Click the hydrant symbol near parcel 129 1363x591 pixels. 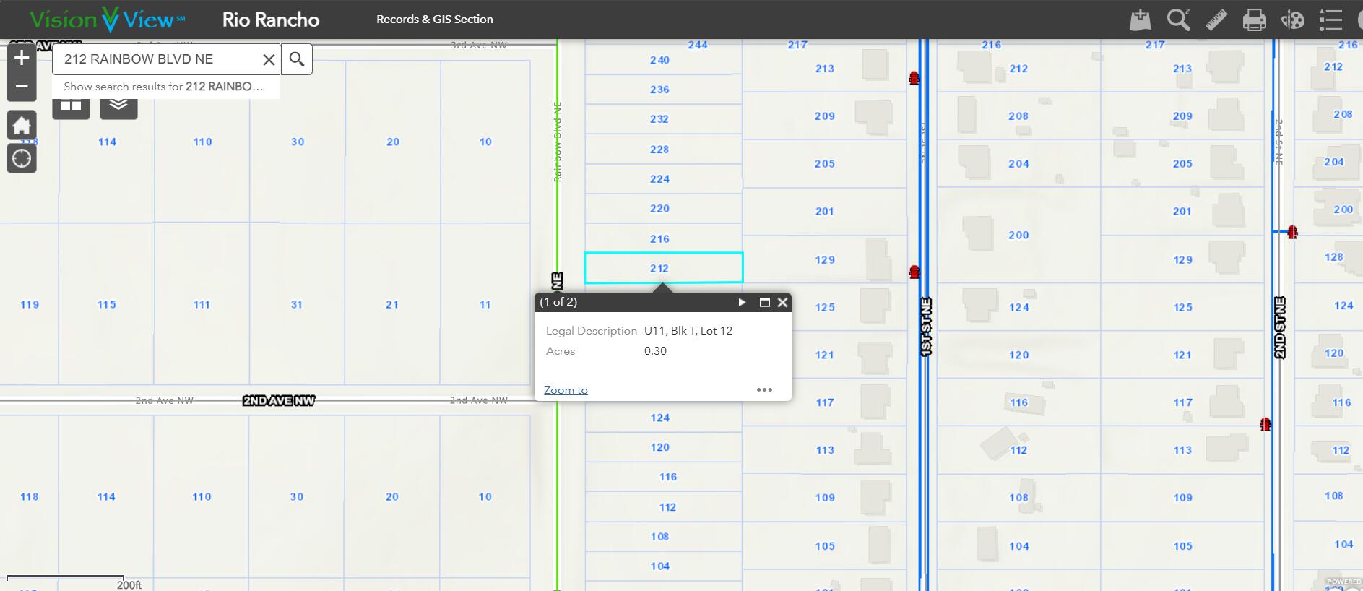coord(914,272)
